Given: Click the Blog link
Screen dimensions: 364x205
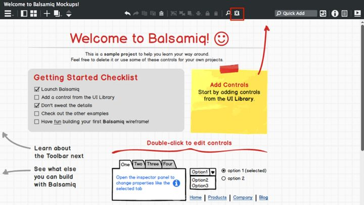Looking at the screenshot, I should (263, 197).
